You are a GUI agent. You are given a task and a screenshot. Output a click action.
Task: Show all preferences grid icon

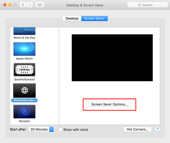(40, 5)
